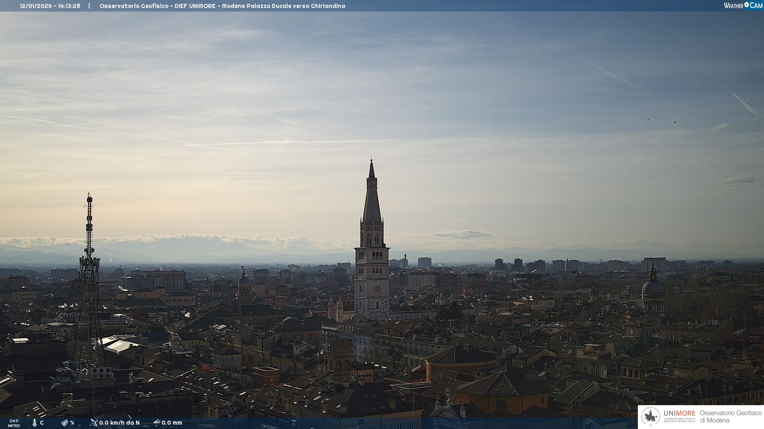Click the 12/01/2026 date and time stamp

(50, 6)
